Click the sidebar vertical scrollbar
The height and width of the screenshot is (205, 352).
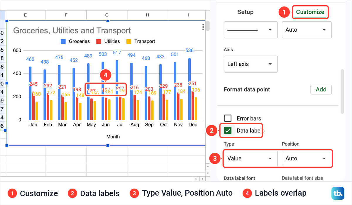tap(342, 92)
